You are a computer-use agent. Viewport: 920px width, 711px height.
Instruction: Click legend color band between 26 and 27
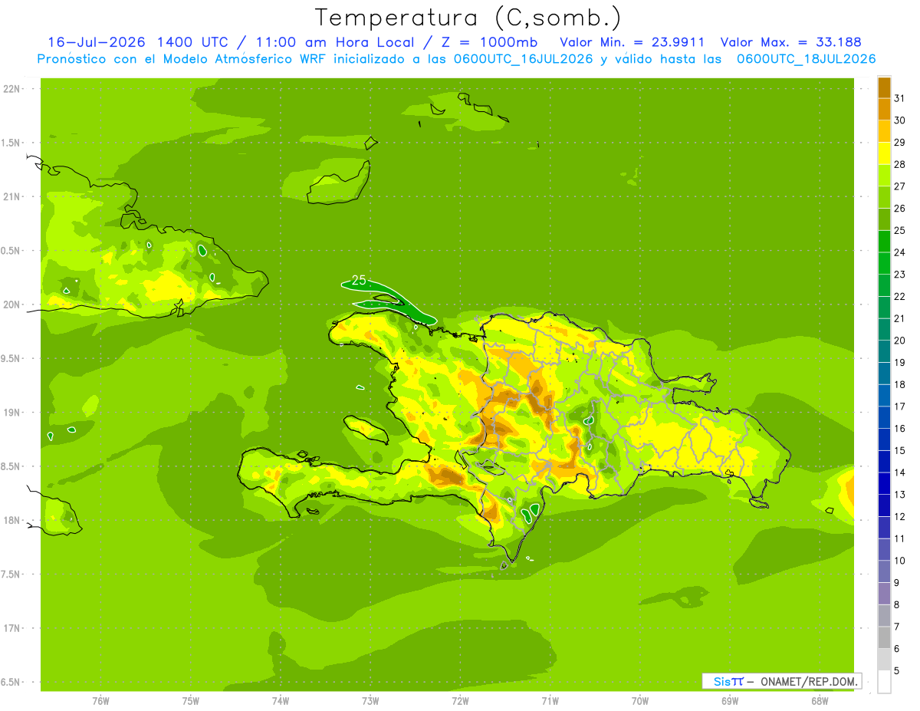click(x=884, y=197)
